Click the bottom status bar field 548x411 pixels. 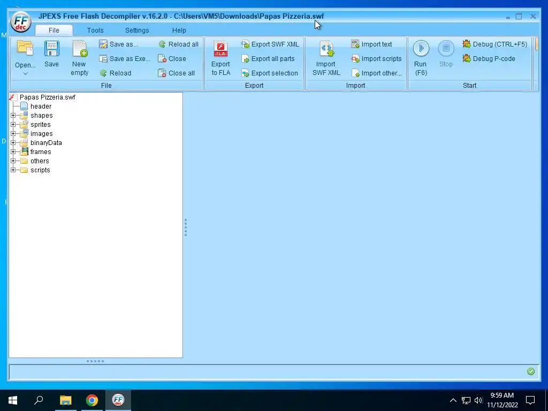click(273, 372)
